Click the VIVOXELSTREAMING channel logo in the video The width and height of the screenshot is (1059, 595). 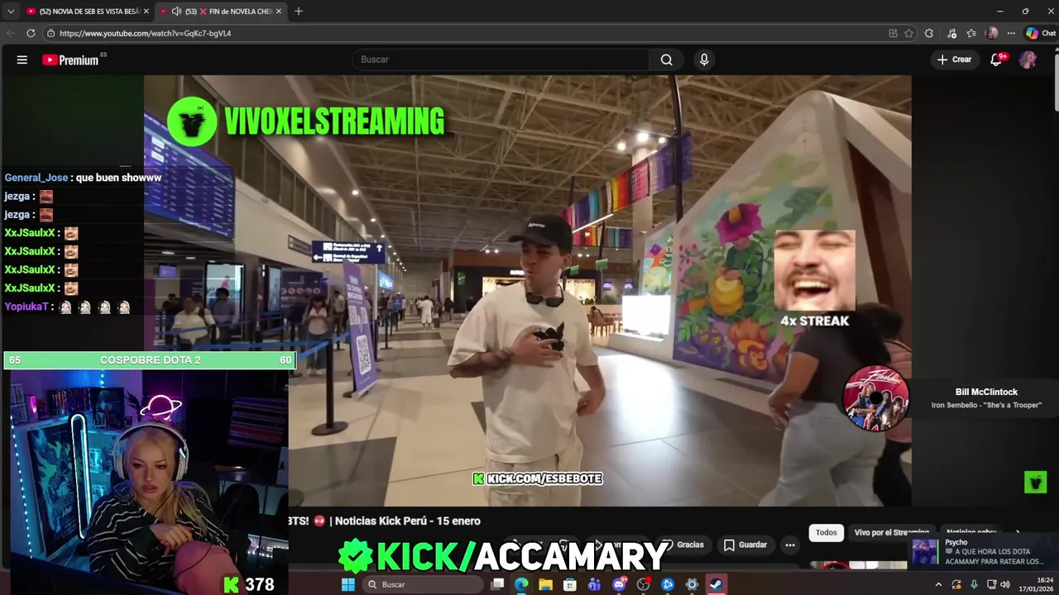[x=192, y=121]
